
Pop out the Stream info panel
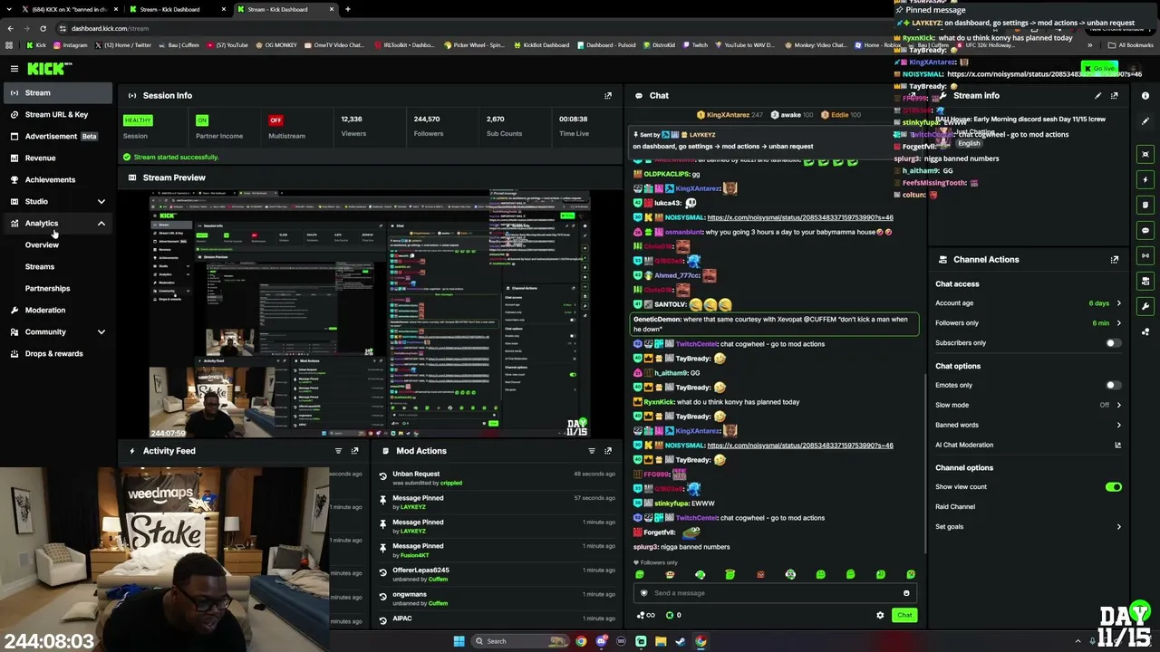tap(1115, 95)
